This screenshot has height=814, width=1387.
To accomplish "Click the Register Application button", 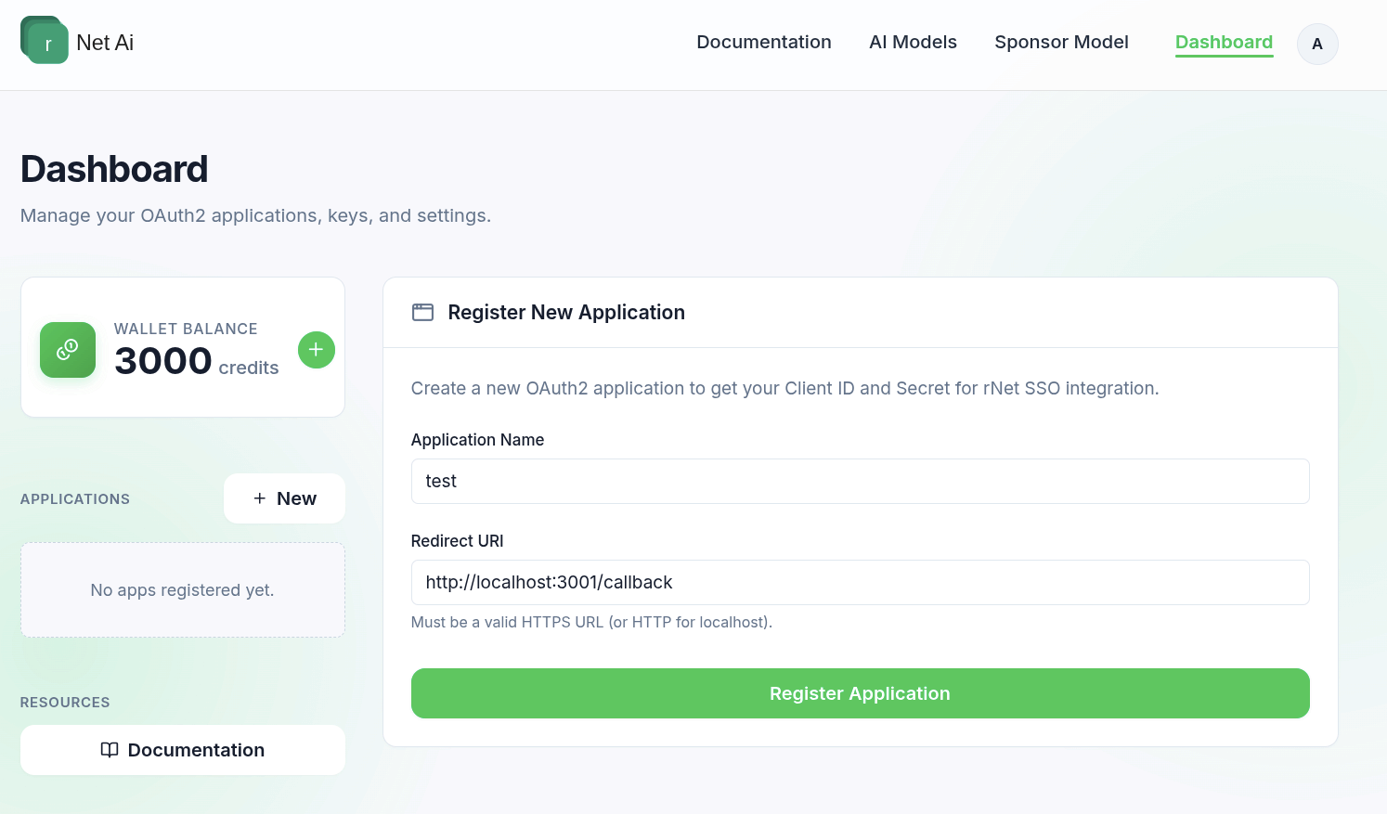I will click(860, 693).
